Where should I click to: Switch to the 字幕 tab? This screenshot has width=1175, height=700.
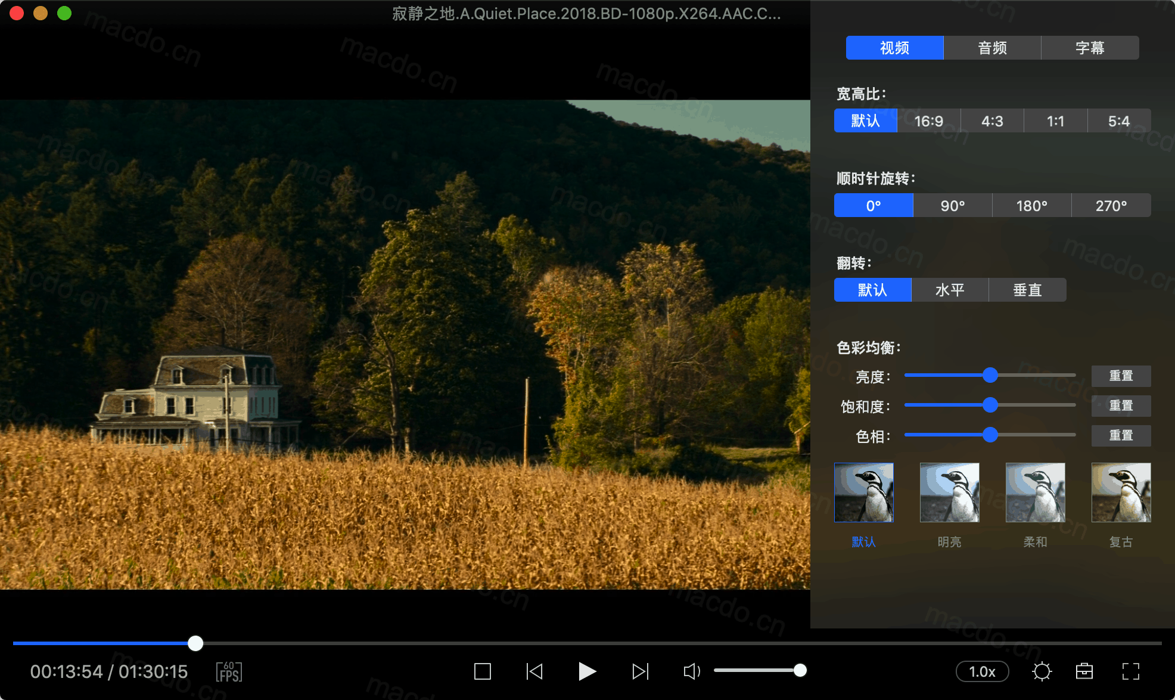[1090, 48]
